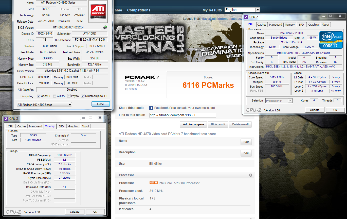Switch to the Graphics tab in the CPU-Z CPU window
347x219 pixels.
coord(314,25)
